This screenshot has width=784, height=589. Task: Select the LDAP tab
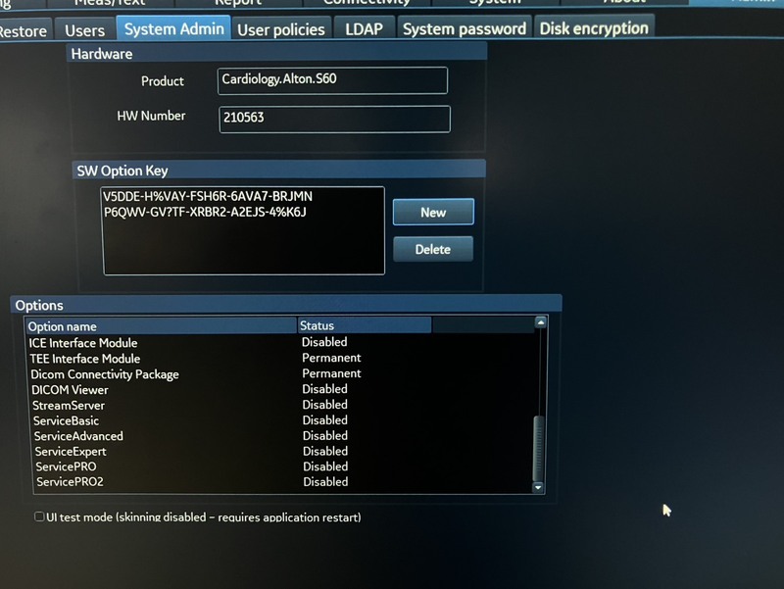click(x=364, y=28)
